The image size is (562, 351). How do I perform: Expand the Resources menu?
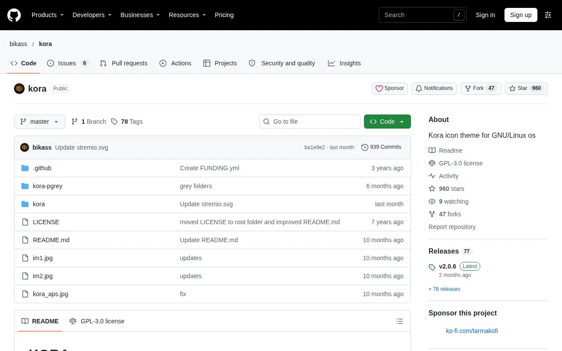187,15
